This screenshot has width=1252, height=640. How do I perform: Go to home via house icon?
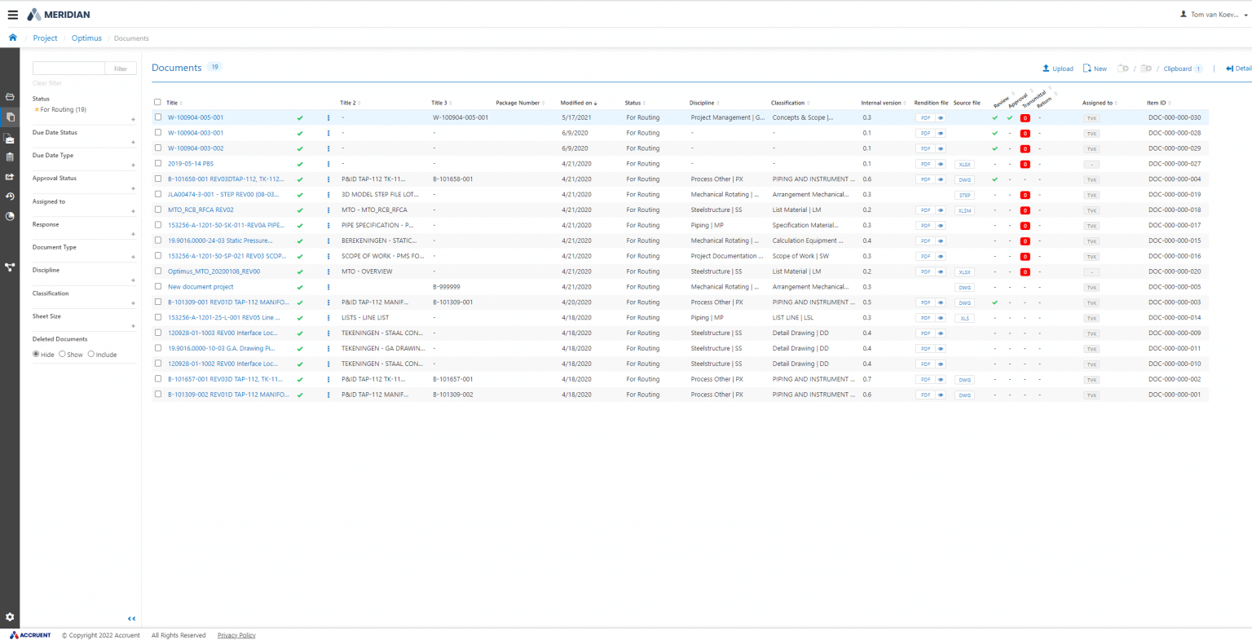tap(12, 38)
